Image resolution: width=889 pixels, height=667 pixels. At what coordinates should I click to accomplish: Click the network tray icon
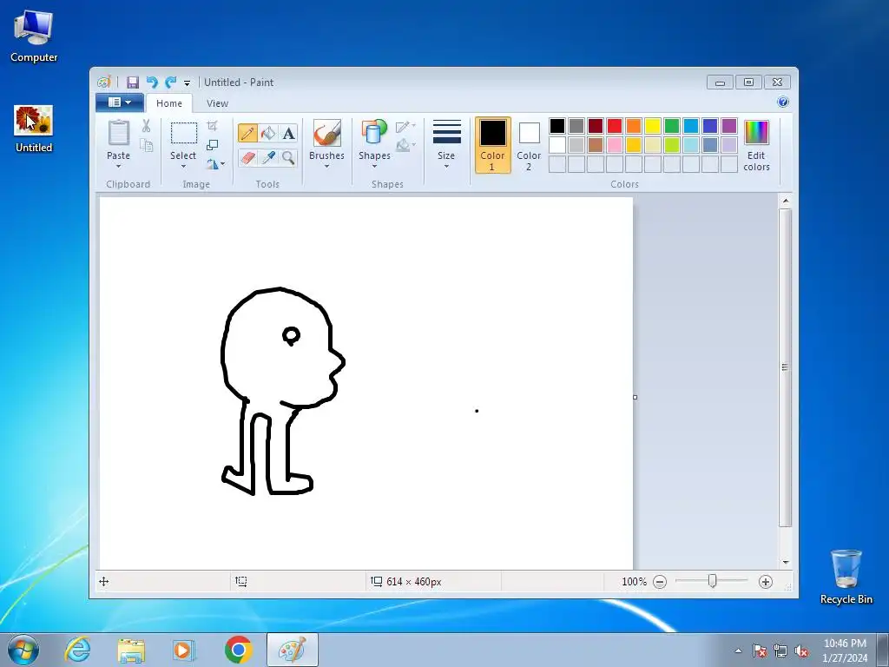(x=780, y=651)
